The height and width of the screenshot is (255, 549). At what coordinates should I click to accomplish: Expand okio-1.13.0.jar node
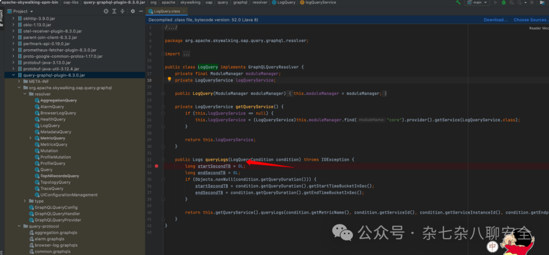coord(14,25)
